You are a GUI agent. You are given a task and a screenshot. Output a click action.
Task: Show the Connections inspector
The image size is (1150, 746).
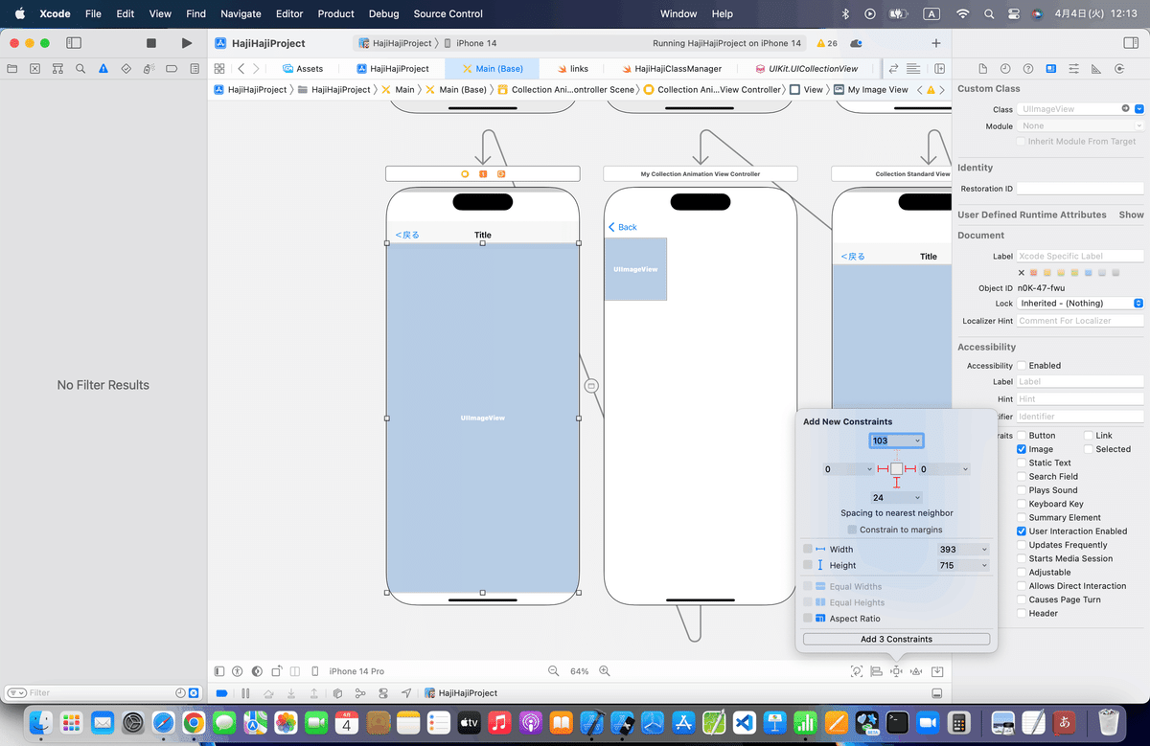[x=1119, y=69]
